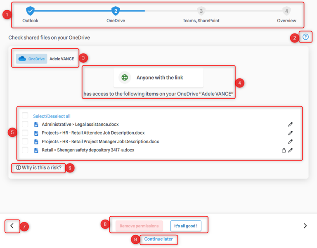Viewport: 317px width, 248px height.
Task: Go forward with the right arrow
Action: (x=305, y=226)
